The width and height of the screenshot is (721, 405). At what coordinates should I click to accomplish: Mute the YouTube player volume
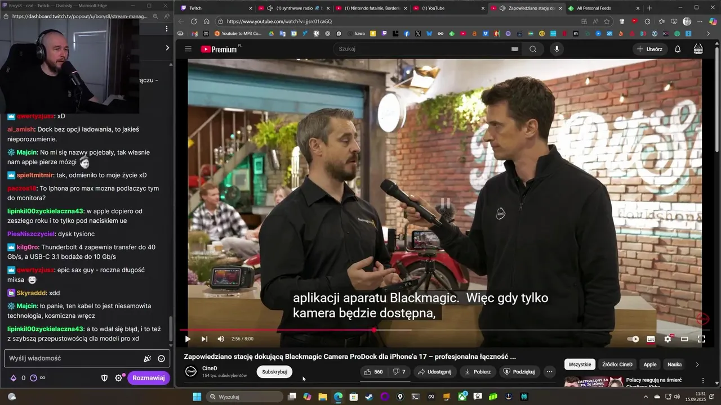[x=221, y=339]
